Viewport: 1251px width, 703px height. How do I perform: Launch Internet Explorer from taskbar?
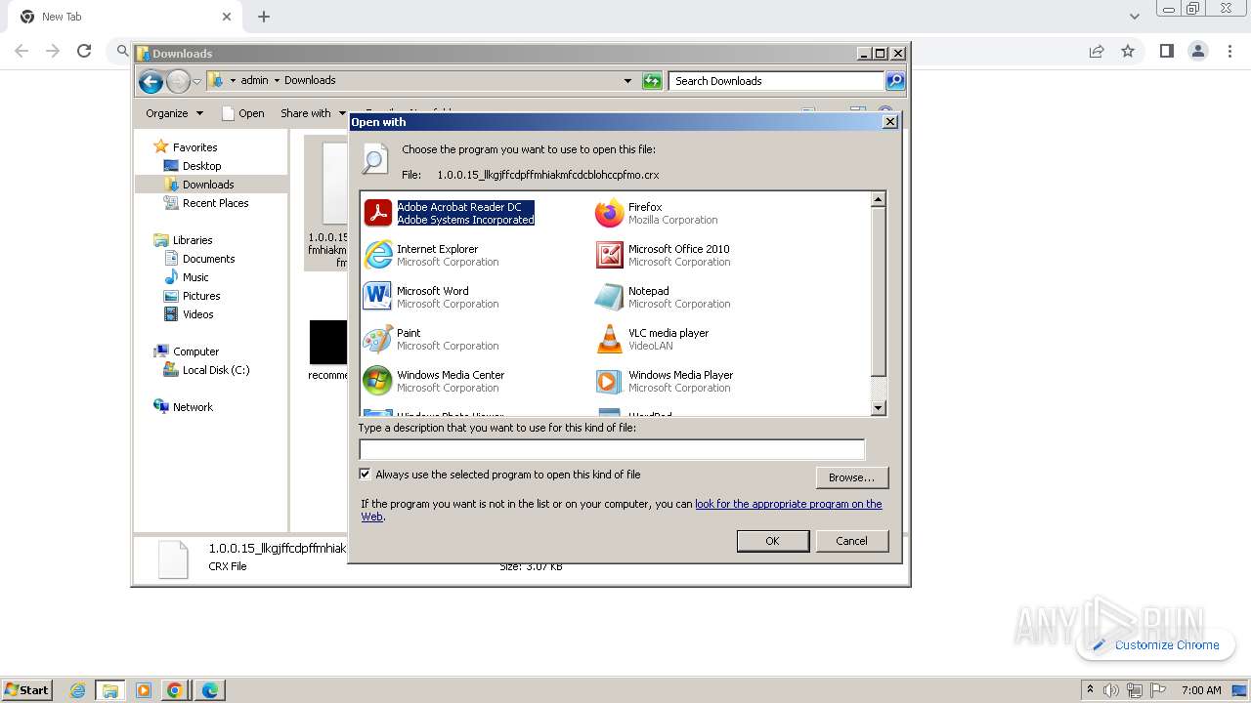[x=78, y=690]
